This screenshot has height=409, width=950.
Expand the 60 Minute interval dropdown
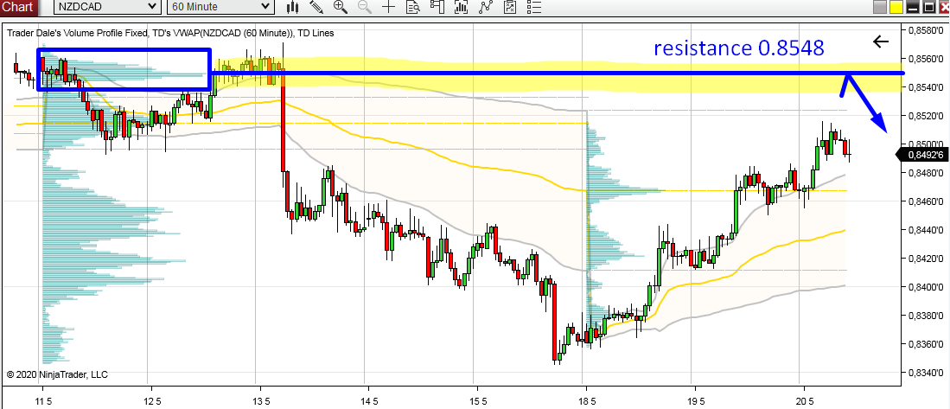pos(220,6)
